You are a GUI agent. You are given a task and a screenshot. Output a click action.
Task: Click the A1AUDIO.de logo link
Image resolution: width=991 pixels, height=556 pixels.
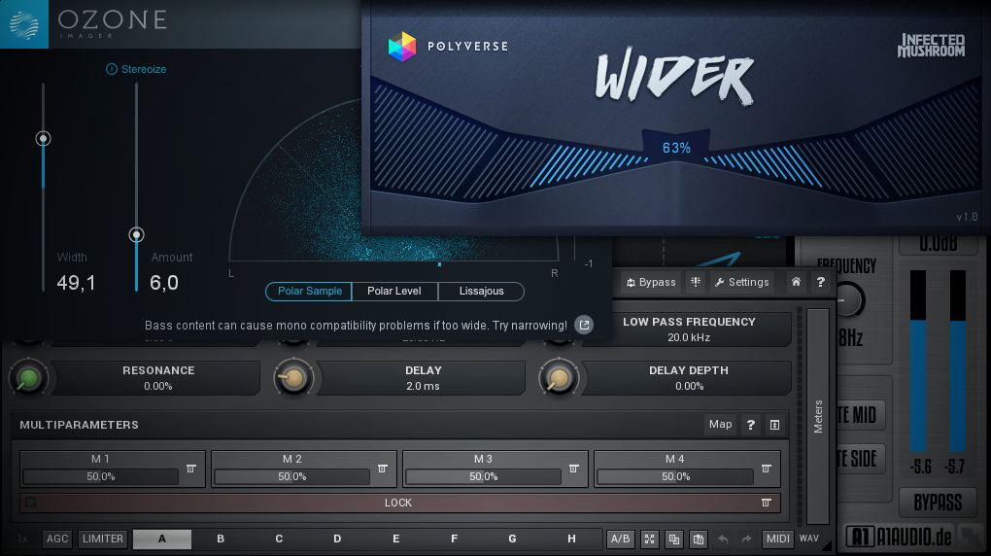[x=898, y=537]
